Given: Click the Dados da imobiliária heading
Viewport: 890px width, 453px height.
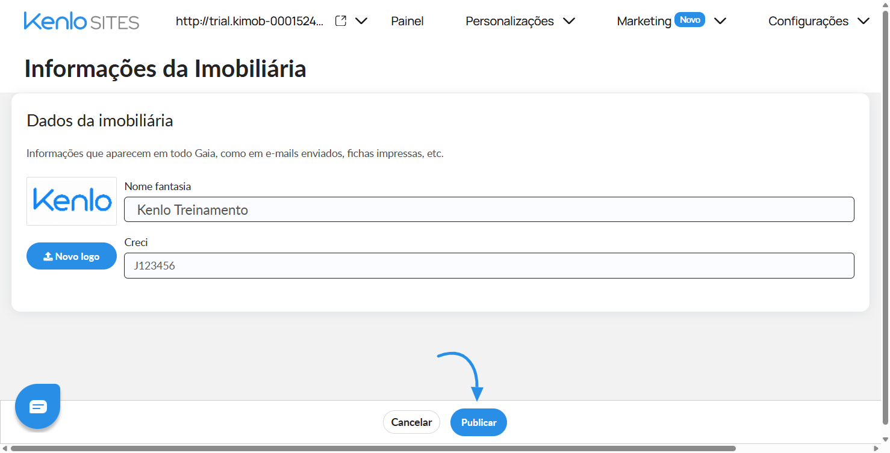Looking at the screenshot, I should tap(100, 120).
